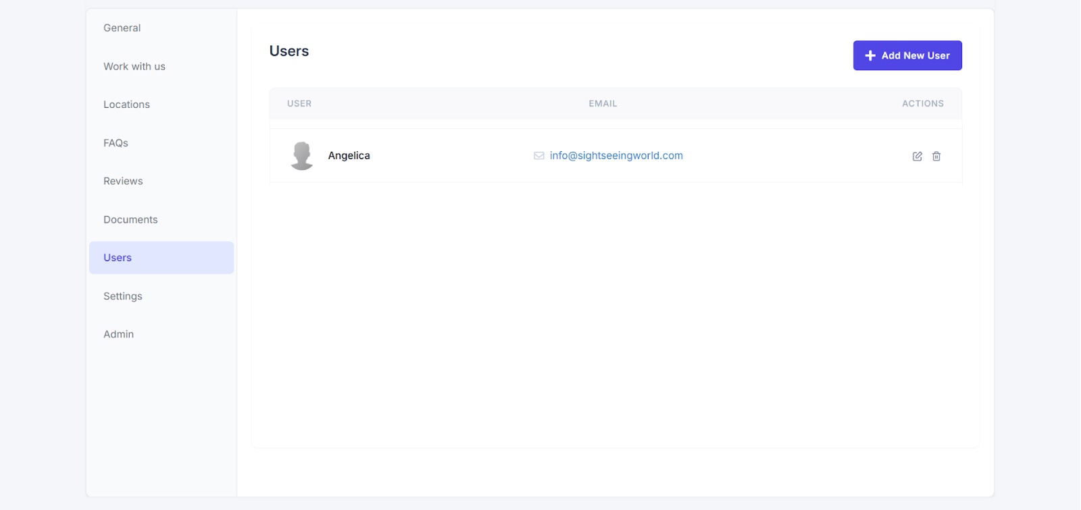Go to Work with us page

(x=134, y=67)
